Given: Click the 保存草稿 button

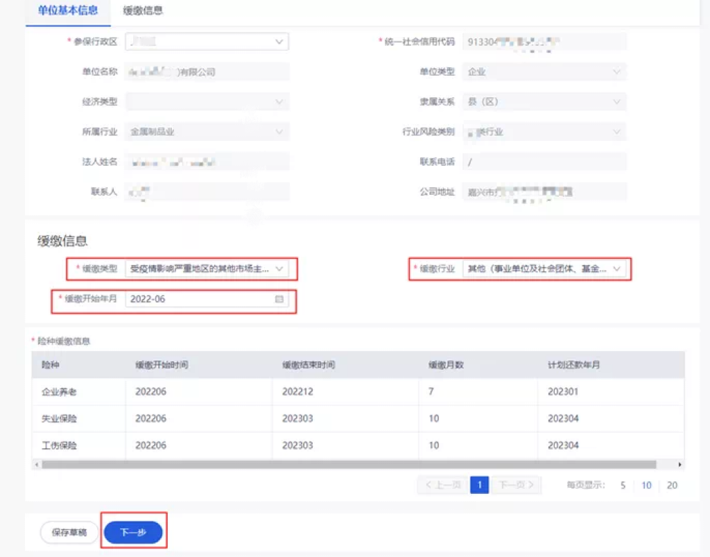Looking at the screenshot, I should pos(69,532).
